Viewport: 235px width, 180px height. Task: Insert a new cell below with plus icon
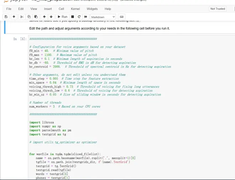coord(14,17)
